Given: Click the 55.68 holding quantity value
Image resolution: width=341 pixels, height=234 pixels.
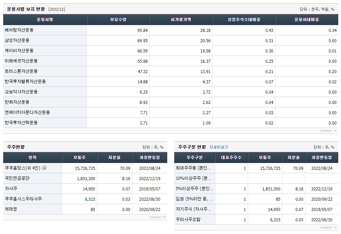Looking at the screenshot, I should coord(143,61).
